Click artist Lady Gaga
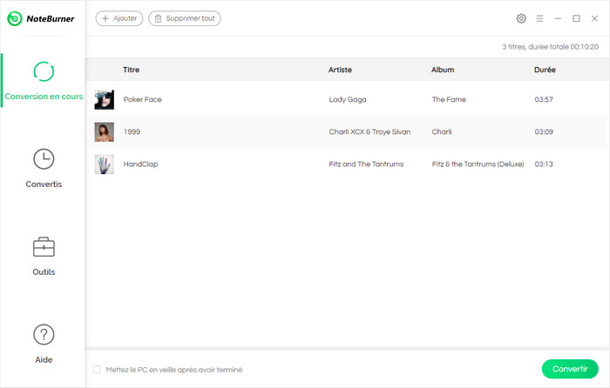This screenshot has width=610, height=388. point(348,99)
